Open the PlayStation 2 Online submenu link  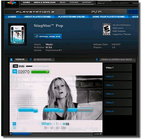pyautogui.click(x=72, y=17)
